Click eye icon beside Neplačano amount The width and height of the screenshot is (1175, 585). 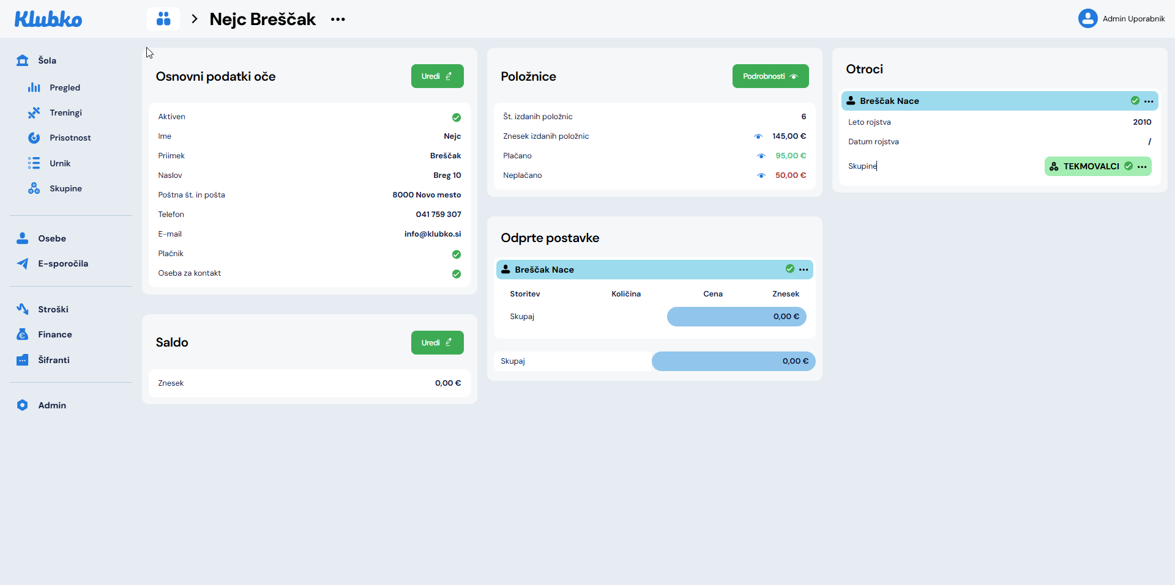[761, 175]
